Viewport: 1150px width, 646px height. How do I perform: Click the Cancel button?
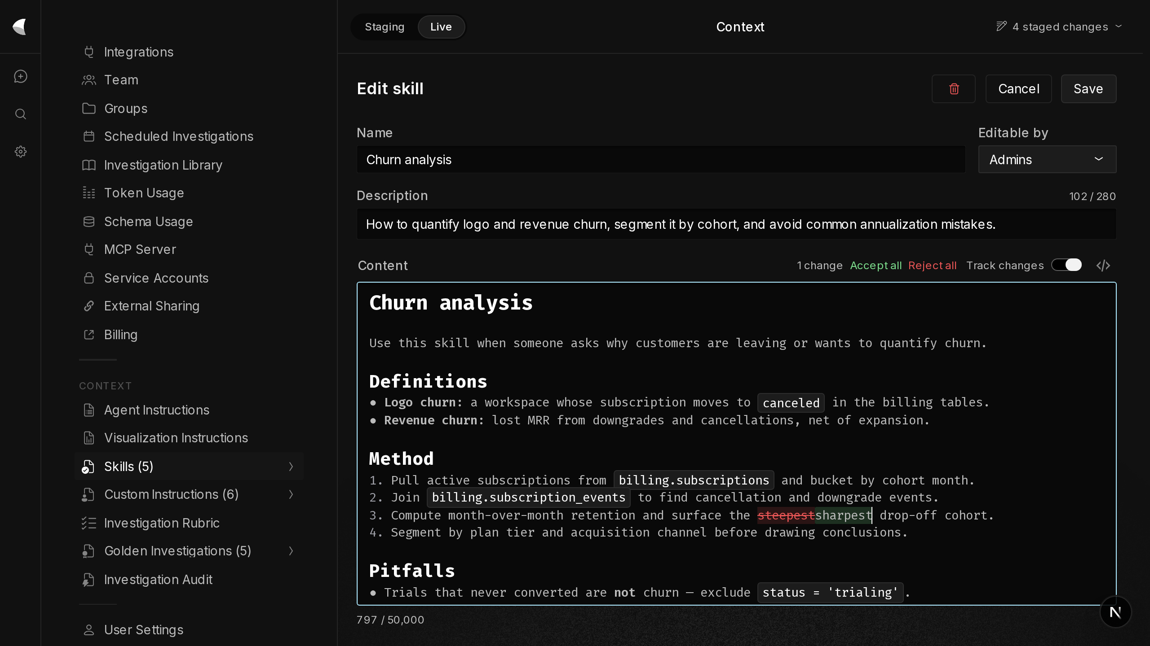(1018, 89)
